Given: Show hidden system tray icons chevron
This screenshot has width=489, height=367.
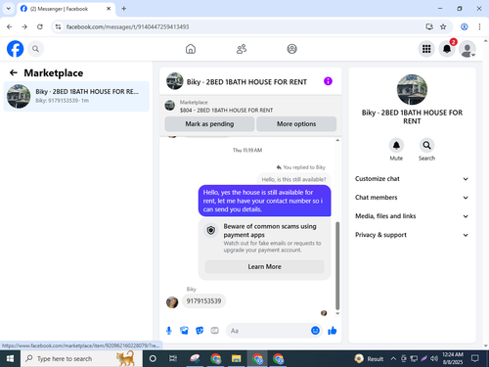Looking at the screenshot, I should coord(393,359).
